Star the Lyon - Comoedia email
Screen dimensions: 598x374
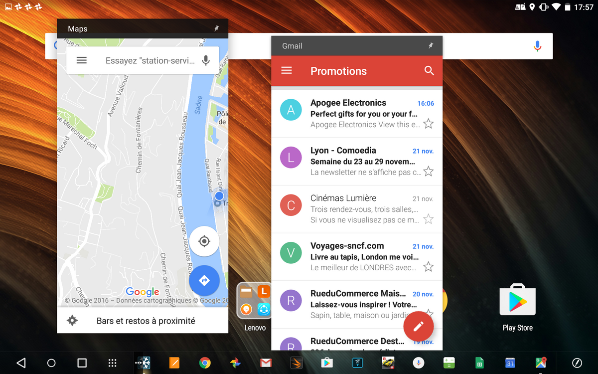[428, 172]
